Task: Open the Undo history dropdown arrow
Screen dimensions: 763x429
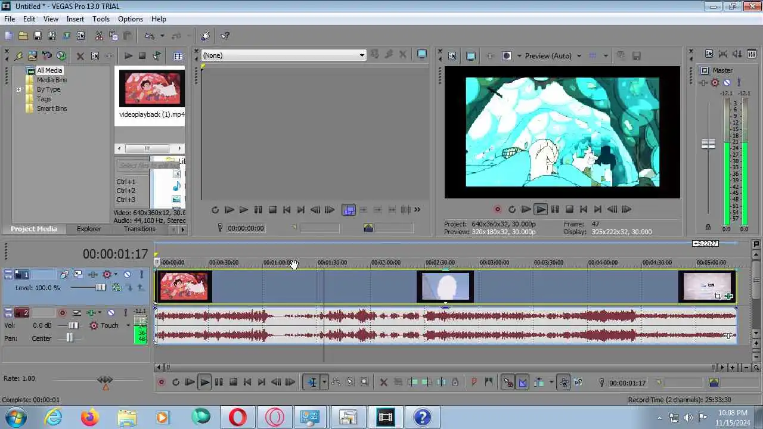Action: tap(162, 36)
